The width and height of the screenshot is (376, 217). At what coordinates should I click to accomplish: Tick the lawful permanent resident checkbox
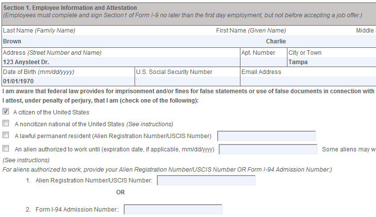(x=6, y=135)
